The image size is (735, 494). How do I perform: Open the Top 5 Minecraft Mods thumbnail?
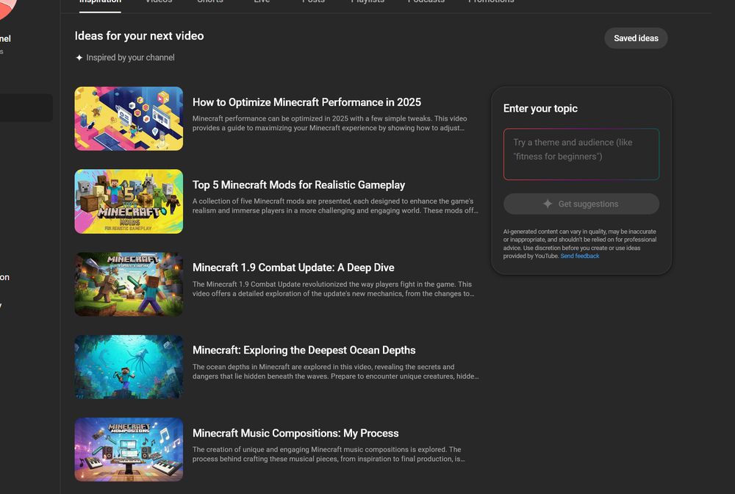click(x=129, y=201)
